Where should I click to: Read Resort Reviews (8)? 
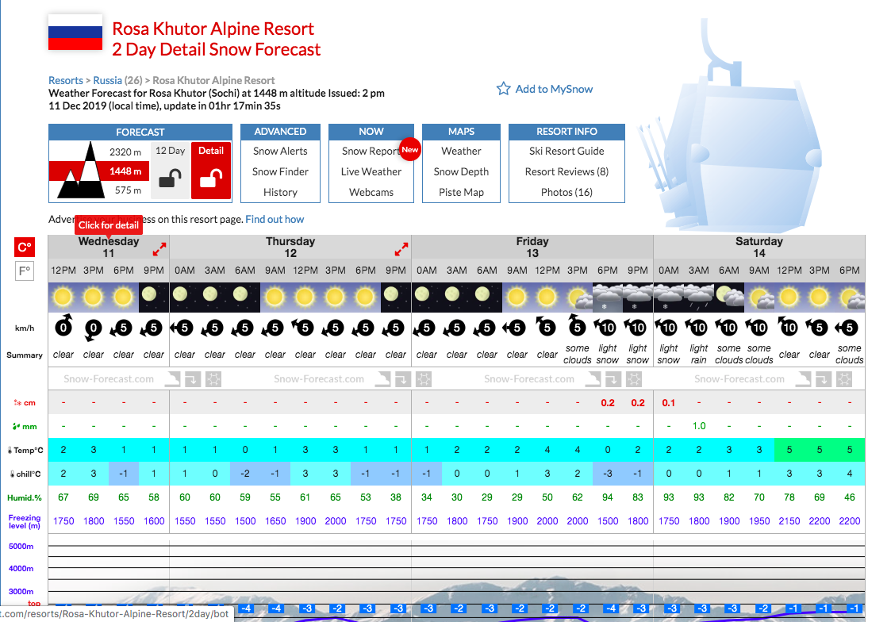tap(566, 171)
